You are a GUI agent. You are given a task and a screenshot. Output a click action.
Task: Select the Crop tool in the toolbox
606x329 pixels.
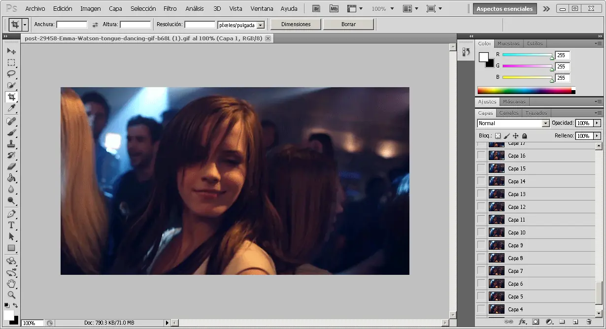click(x=11, y=97)
